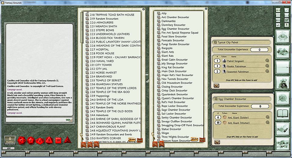Viewport: 292px width, 158px height.
Task: Open the sidebar button above the crossed-axes icon
Action: (x=283, y=82)
